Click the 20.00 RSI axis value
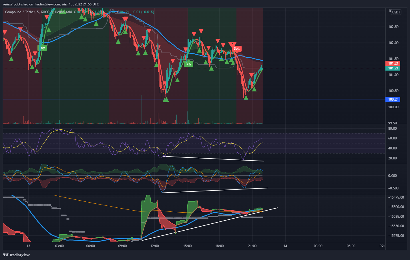The width and height of the screenshot is (410, 260). coord(392,158)
